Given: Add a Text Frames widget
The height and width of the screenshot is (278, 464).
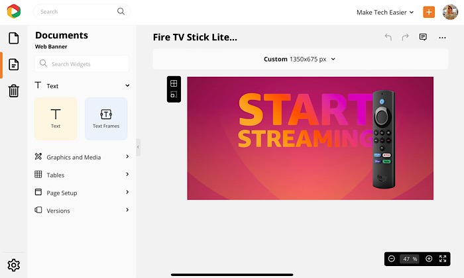Looking at the screenshot, I should point(106,118).
